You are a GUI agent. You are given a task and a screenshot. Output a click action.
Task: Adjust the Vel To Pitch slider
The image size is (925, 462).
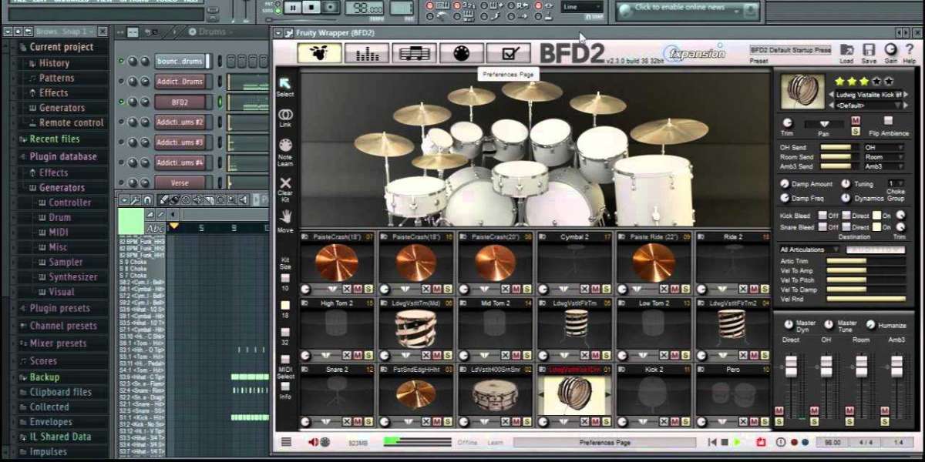click(856, 280)
